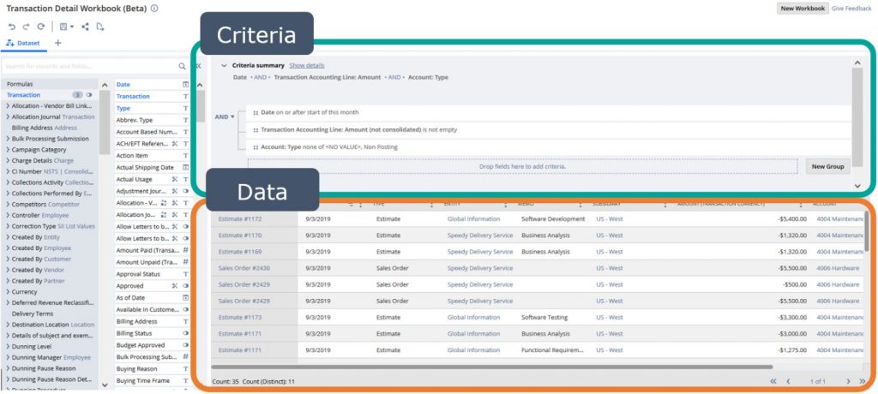Click the export document icon
Viewport: 878px width, 394px height.
[x=100, y=27]
